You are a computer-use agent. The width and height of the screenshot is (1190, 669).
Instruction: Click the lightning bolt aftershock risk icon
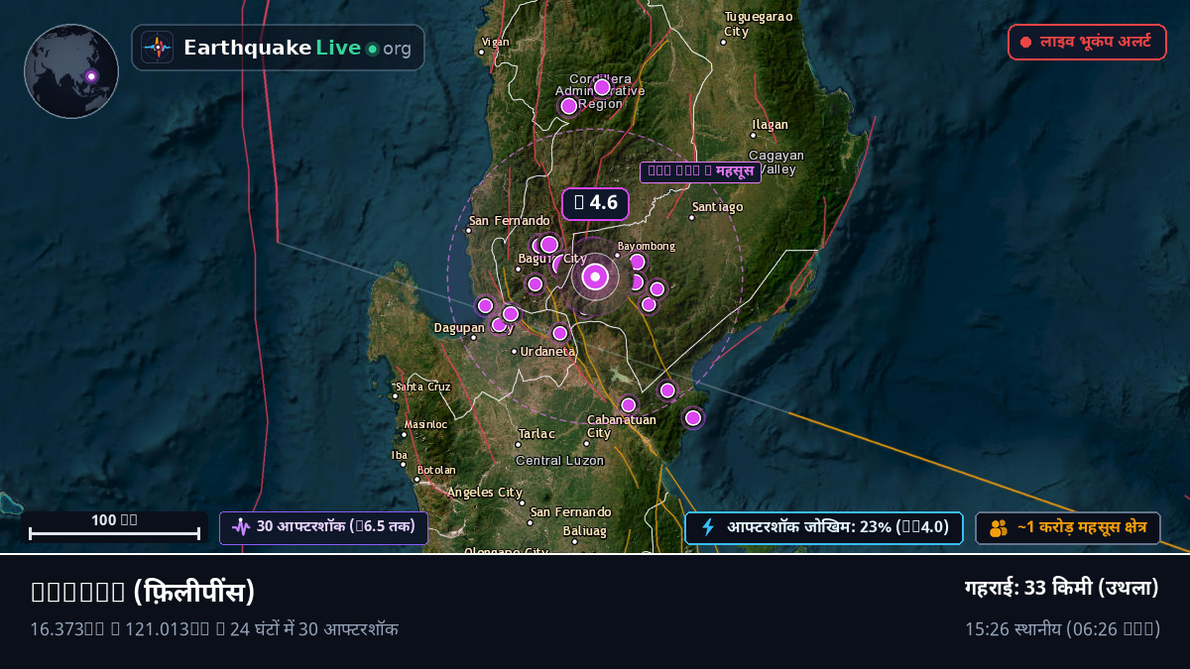point(708,527)
